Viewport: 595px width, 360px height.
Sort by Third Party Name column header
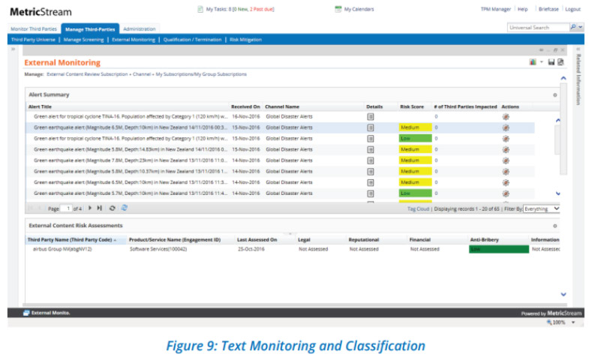point(72,240)
